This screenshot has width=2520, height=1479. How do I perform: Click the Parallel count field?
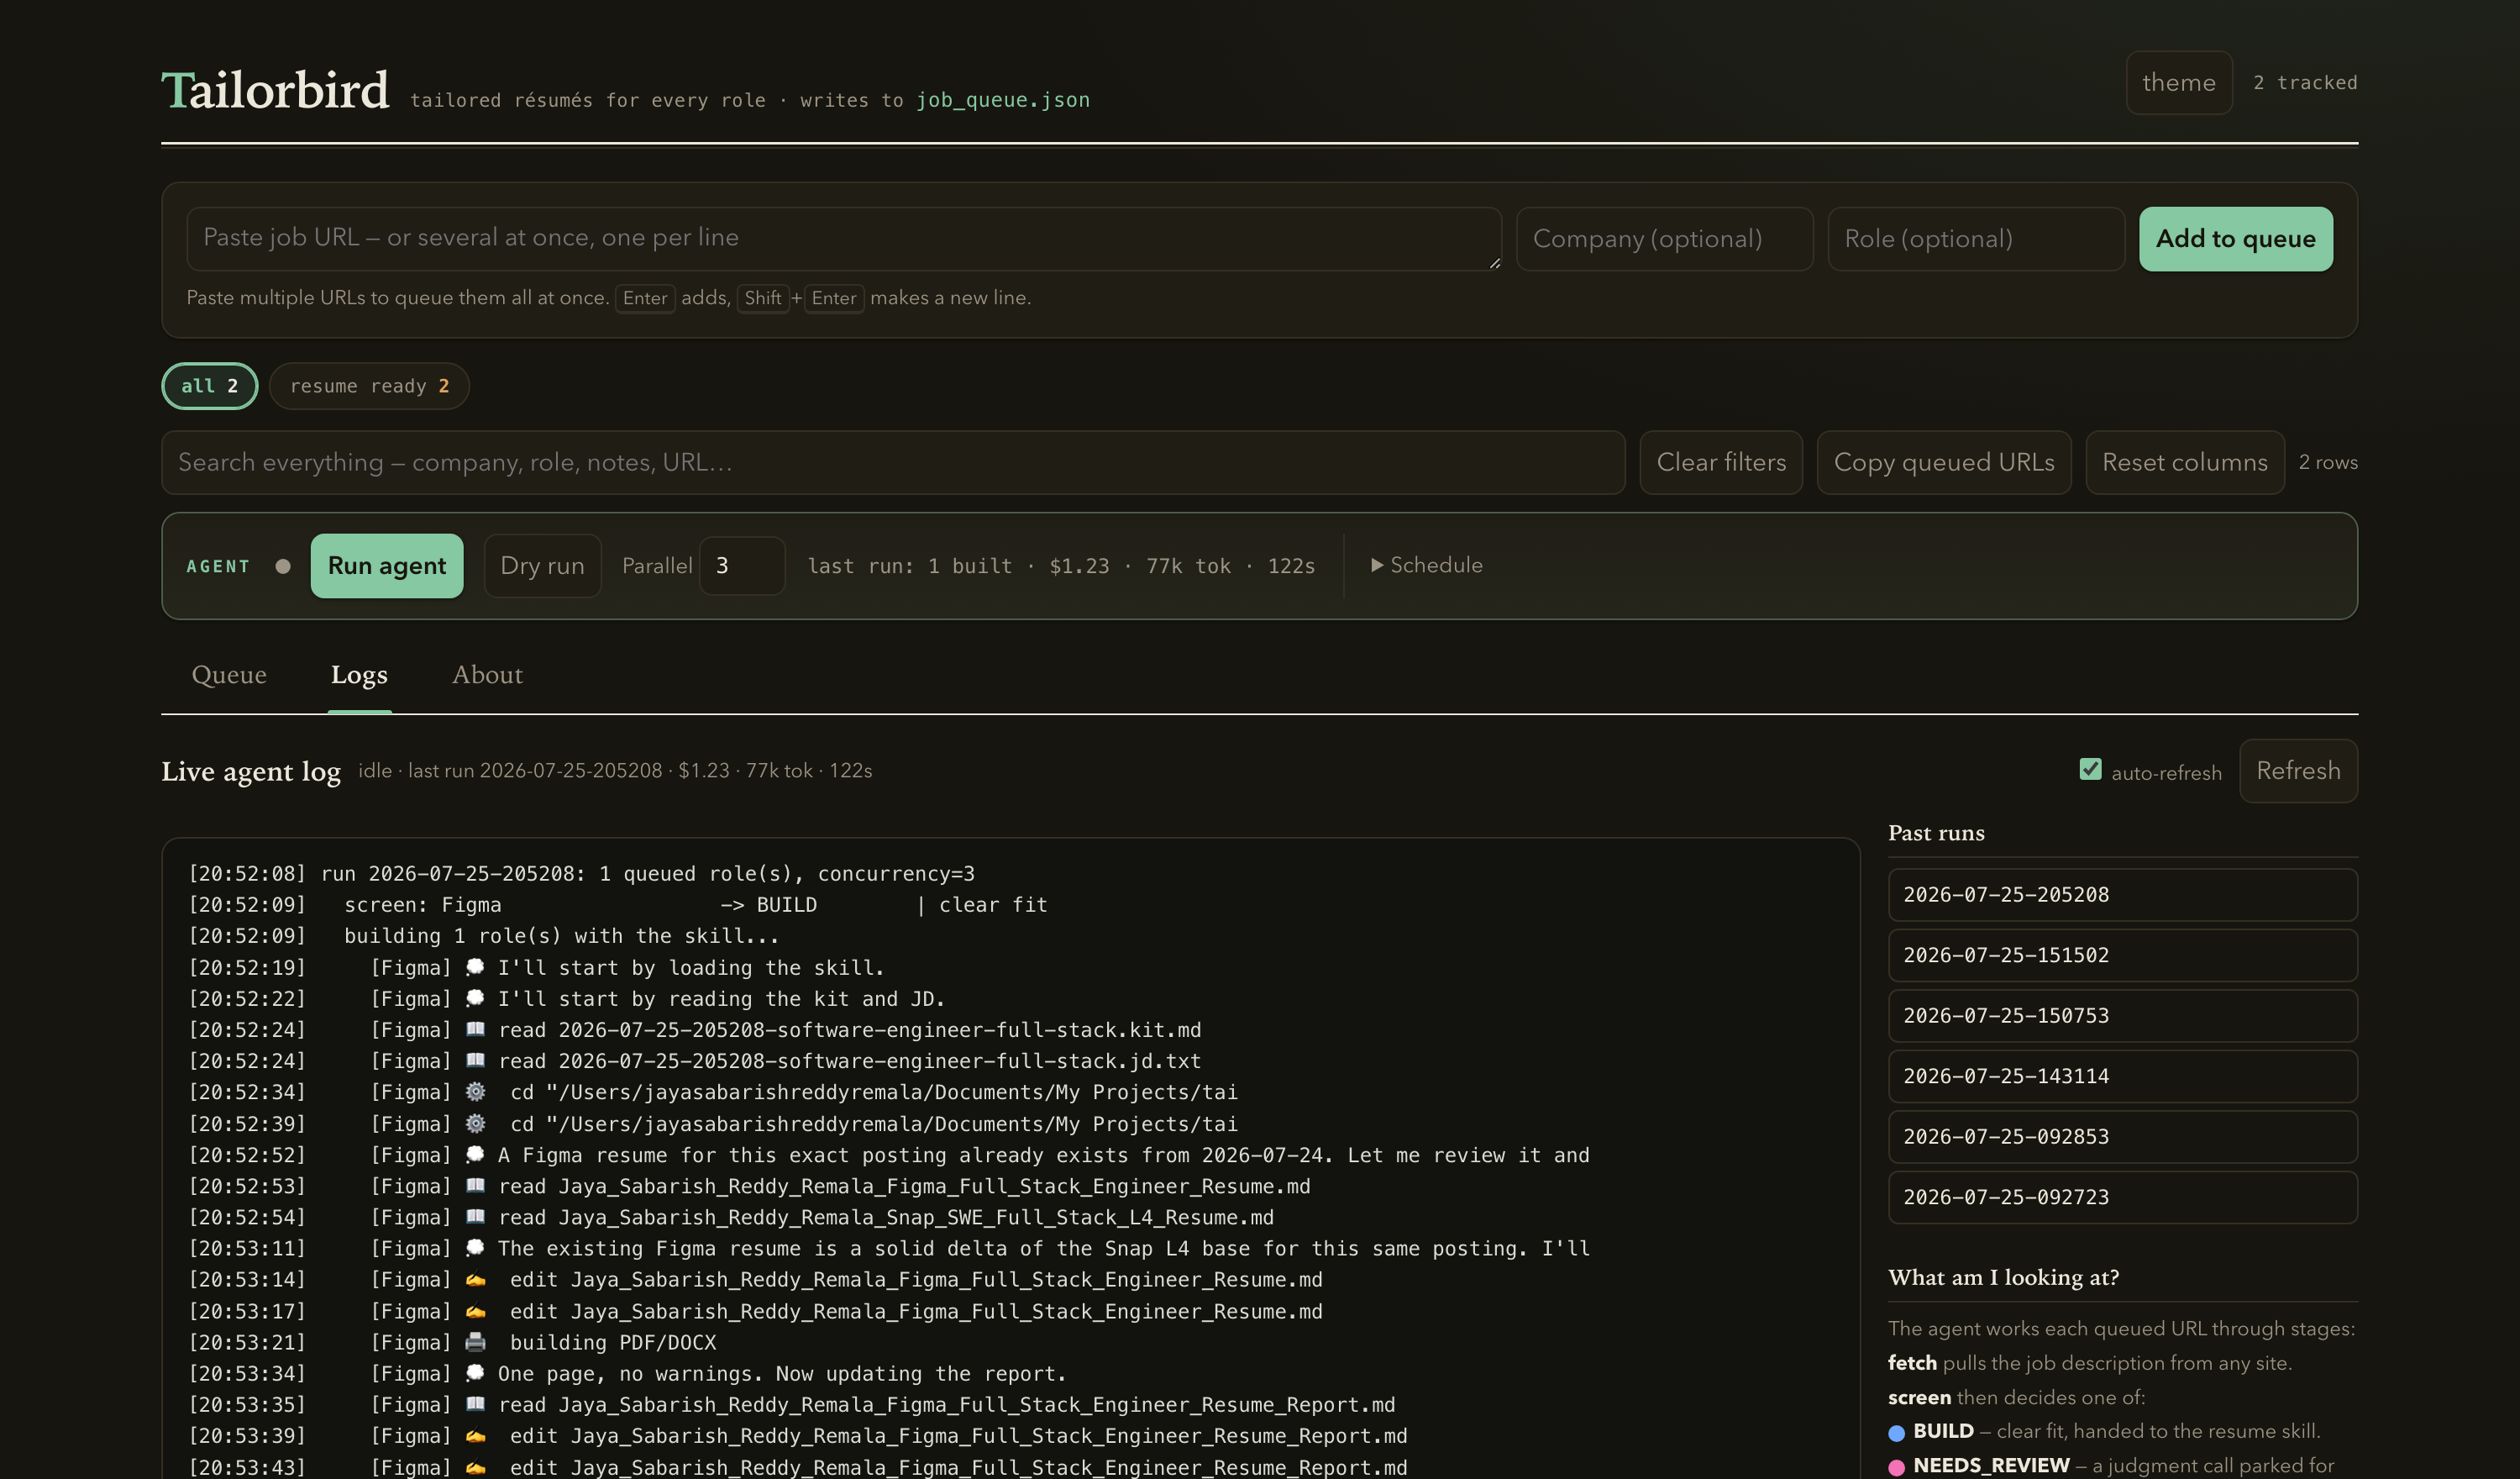pos(741,566)
